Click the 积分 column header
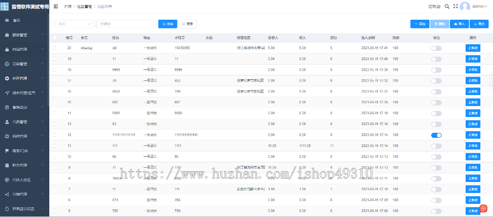 coord(334,38)
